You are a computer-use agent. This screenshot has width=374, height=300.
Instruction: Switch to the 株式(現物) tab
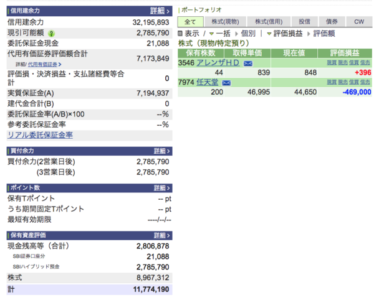(x=225, y=22)
